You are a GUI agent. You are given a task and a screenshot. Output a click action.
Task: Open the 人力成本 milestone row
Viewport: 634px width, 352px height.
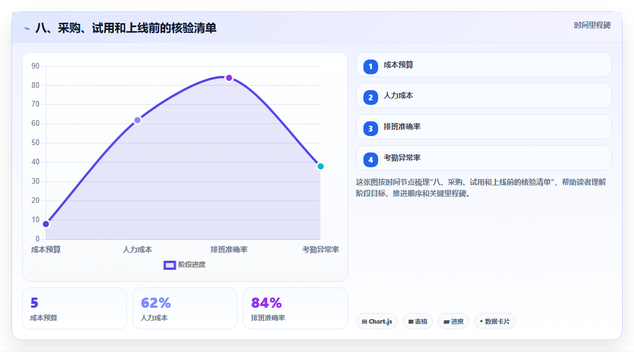[483, 96]
